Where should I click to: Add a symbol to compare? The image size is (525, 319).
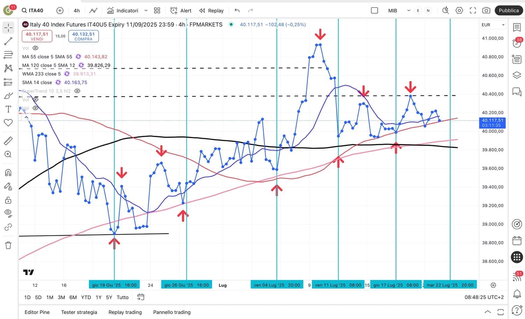click(x=60, y=10)
